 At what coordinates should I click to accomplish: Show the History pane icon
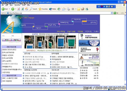tap(59, 9)
